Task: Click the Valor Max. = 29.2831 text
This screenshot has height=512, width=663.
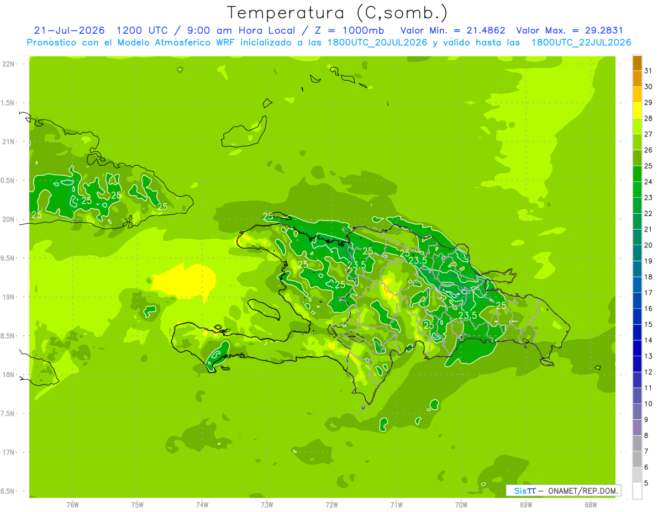Action: tap(570, 30)
